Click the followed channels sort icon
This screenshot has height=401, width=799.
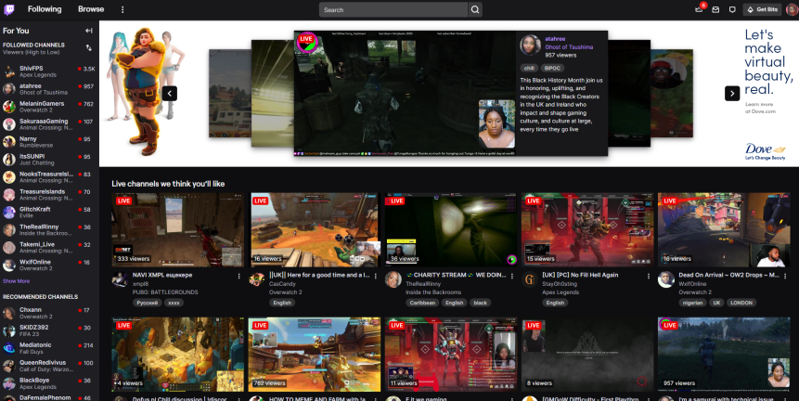tap(89, 47)
